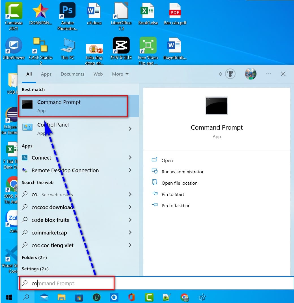The width and height of the screenshot is (294, 303).
Task: Select 'coinmarketcap' web suggestion
Action: (x=72, y=233)
